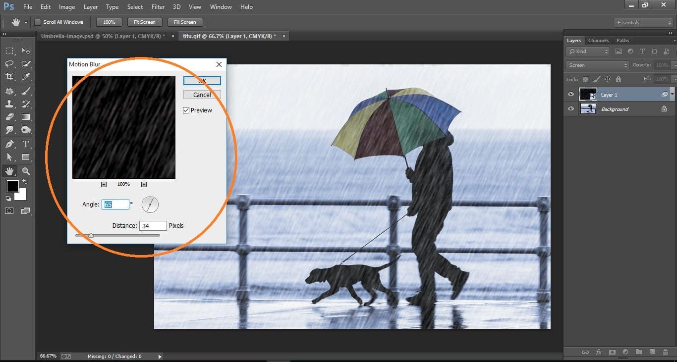Open the Screen blend mode dropdown
677x362 pixels.
(x=597, y=65)
